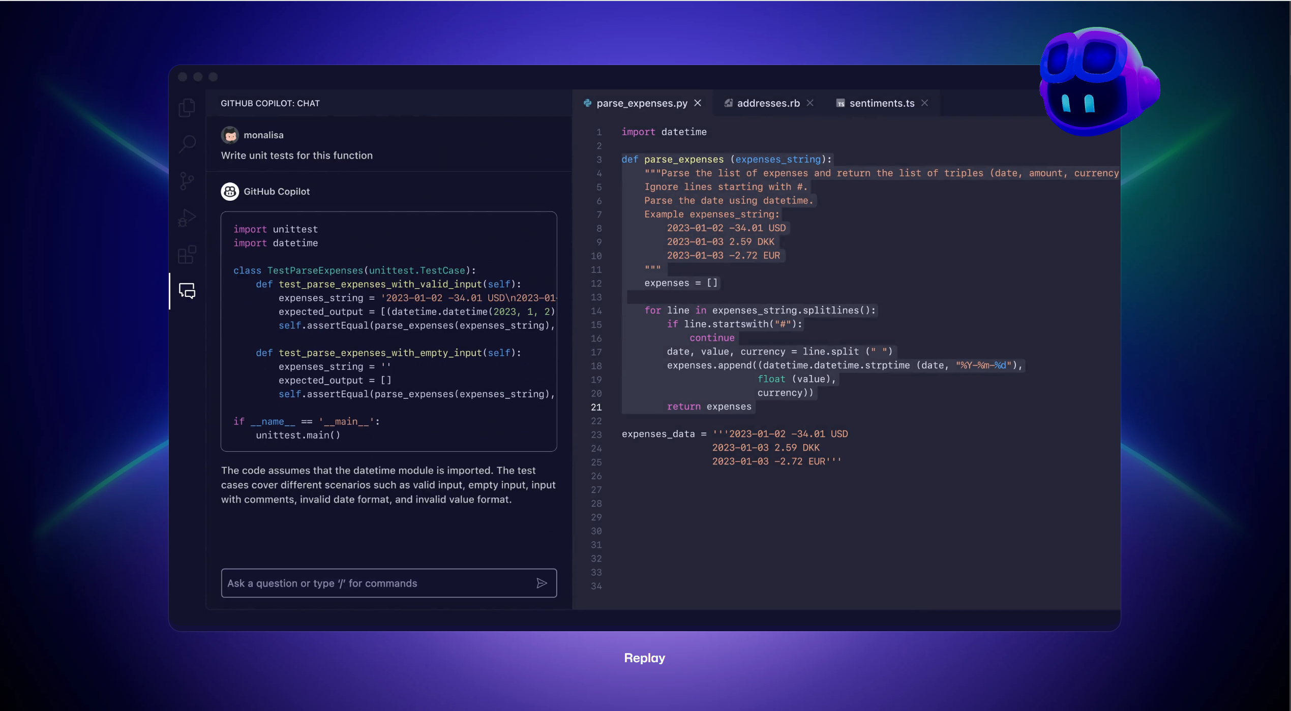This screenshot has height=711, width=1291.
Task: Close the sentiments.ts tab
Action: click(x=924, y=103)
